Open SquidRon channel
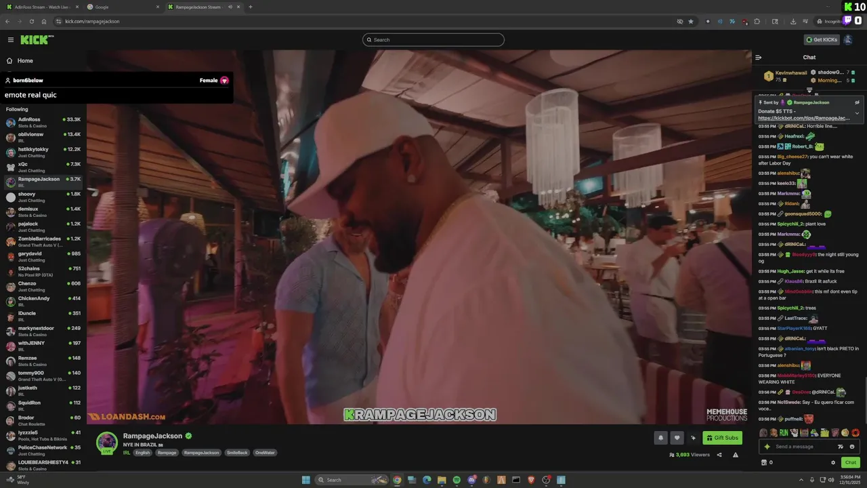This screenshot has height=488, width=867. 43,405
